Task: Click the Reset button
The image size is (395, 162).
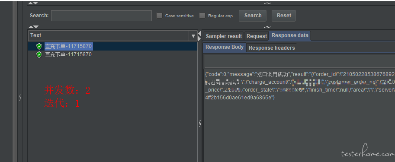Action: point(284,16)
